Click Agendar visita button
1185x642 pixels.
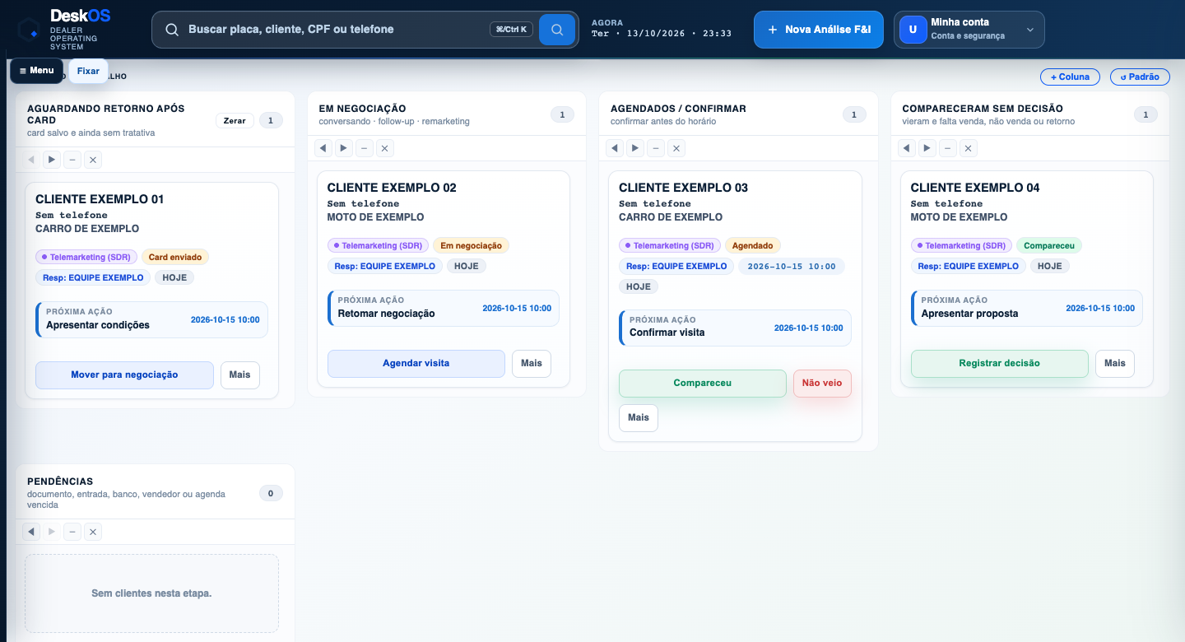(416, 363)
